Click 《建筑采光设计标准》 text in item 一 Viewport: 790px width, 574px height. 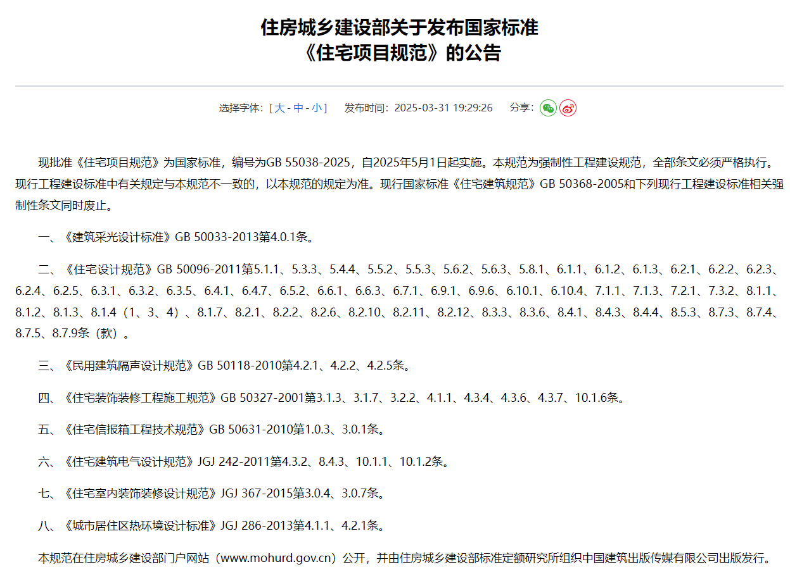pyautogui.click(x=118, y=237)
